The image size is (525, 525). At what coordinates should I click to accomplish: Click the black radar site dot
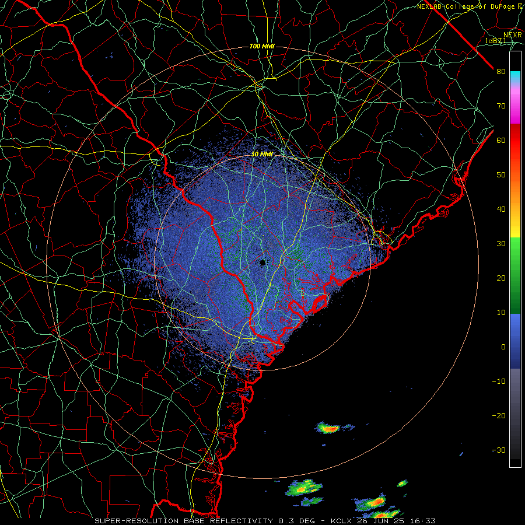click(262, 262)
